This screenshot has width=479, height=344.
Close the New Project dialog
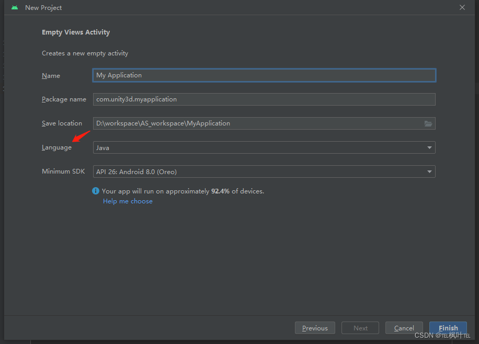pyautogui.click(x=462, y=7)
